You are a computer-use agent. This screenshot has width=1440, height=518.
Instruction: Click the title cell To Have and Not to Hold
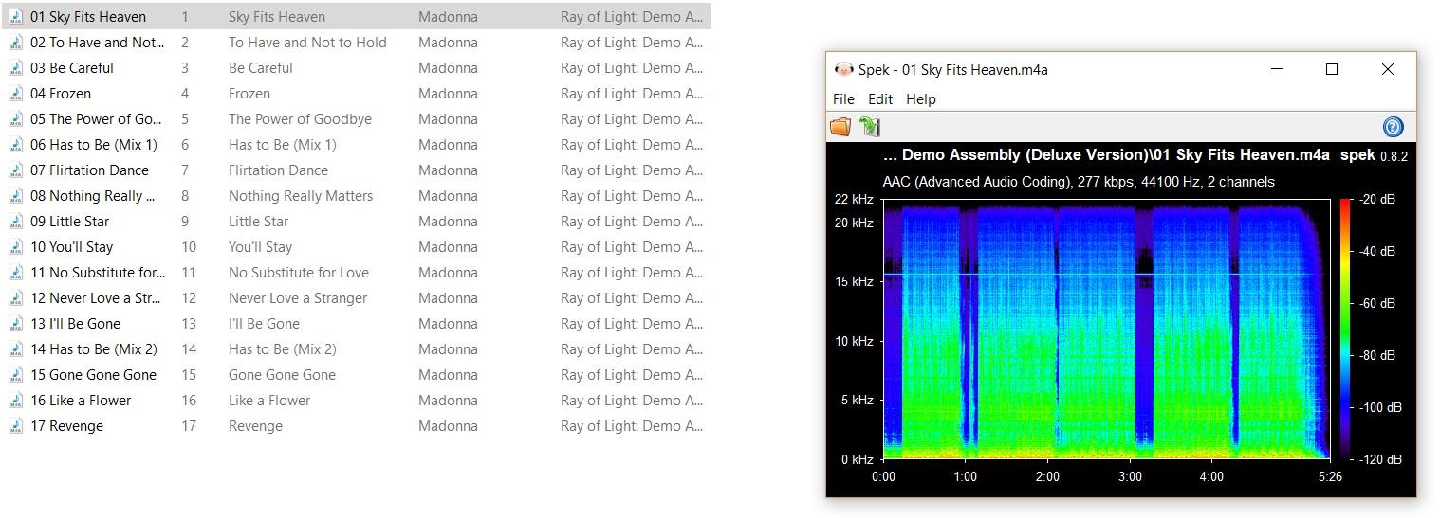coord(307,43)
